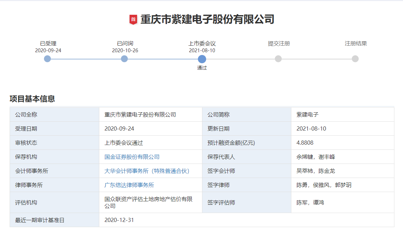Open the "国金证券股份有限公司" sponsor link
Screen dimensions: 403x235
coord(132,157)
